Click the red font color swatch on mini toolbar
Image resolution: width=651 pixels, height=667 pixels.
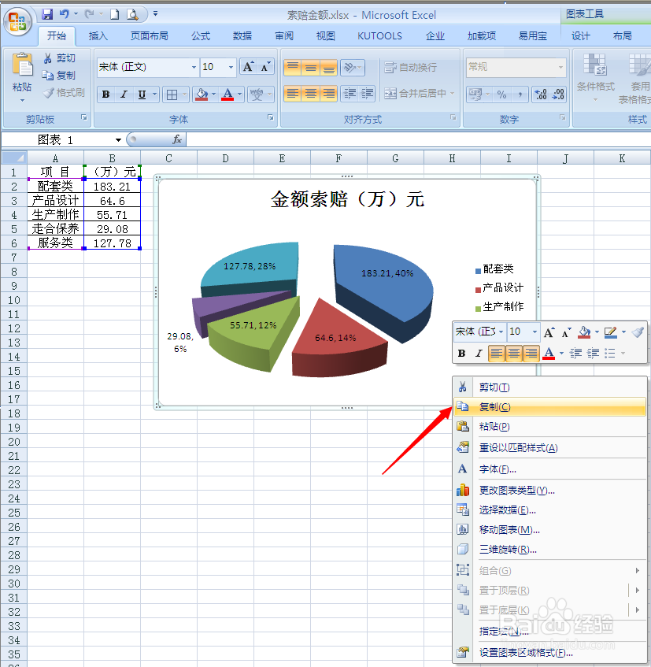549,353
